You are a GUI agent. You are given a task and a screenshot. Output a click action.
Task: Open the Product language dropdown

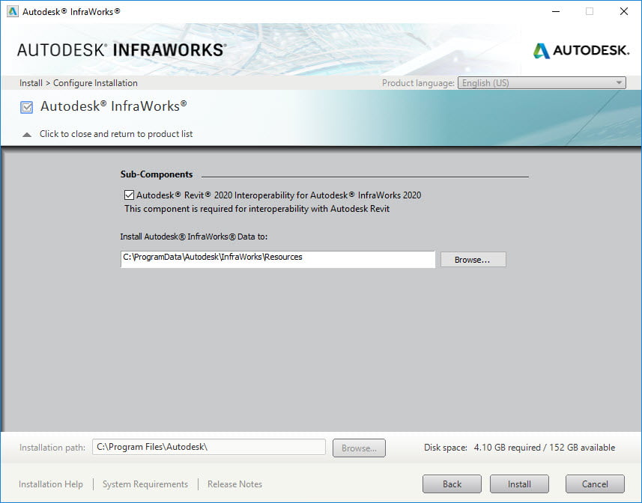pos(542,83)
